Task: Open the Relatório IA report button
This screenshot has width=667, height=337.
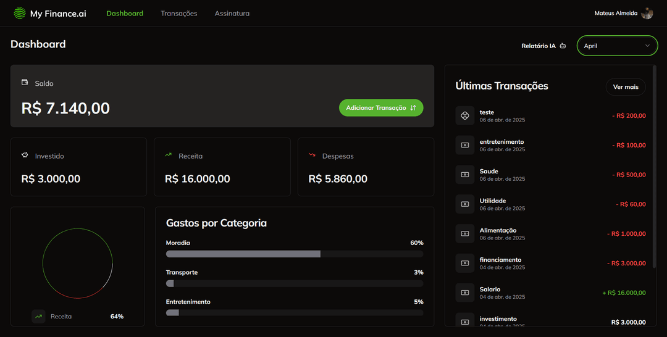Action: pyautogui.click(x=543, y=46)
